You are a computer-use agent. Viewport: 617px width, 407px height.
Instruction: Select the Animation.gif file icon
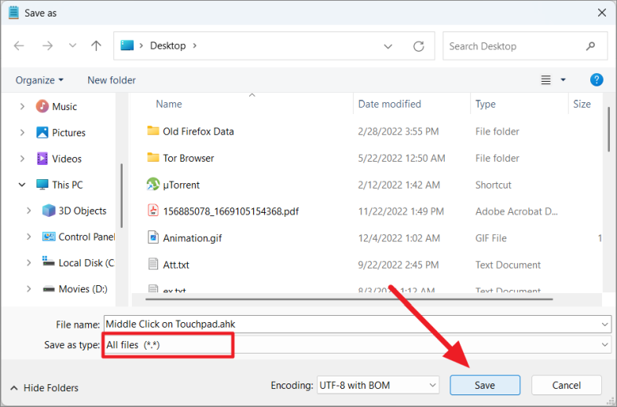point(153,238)
